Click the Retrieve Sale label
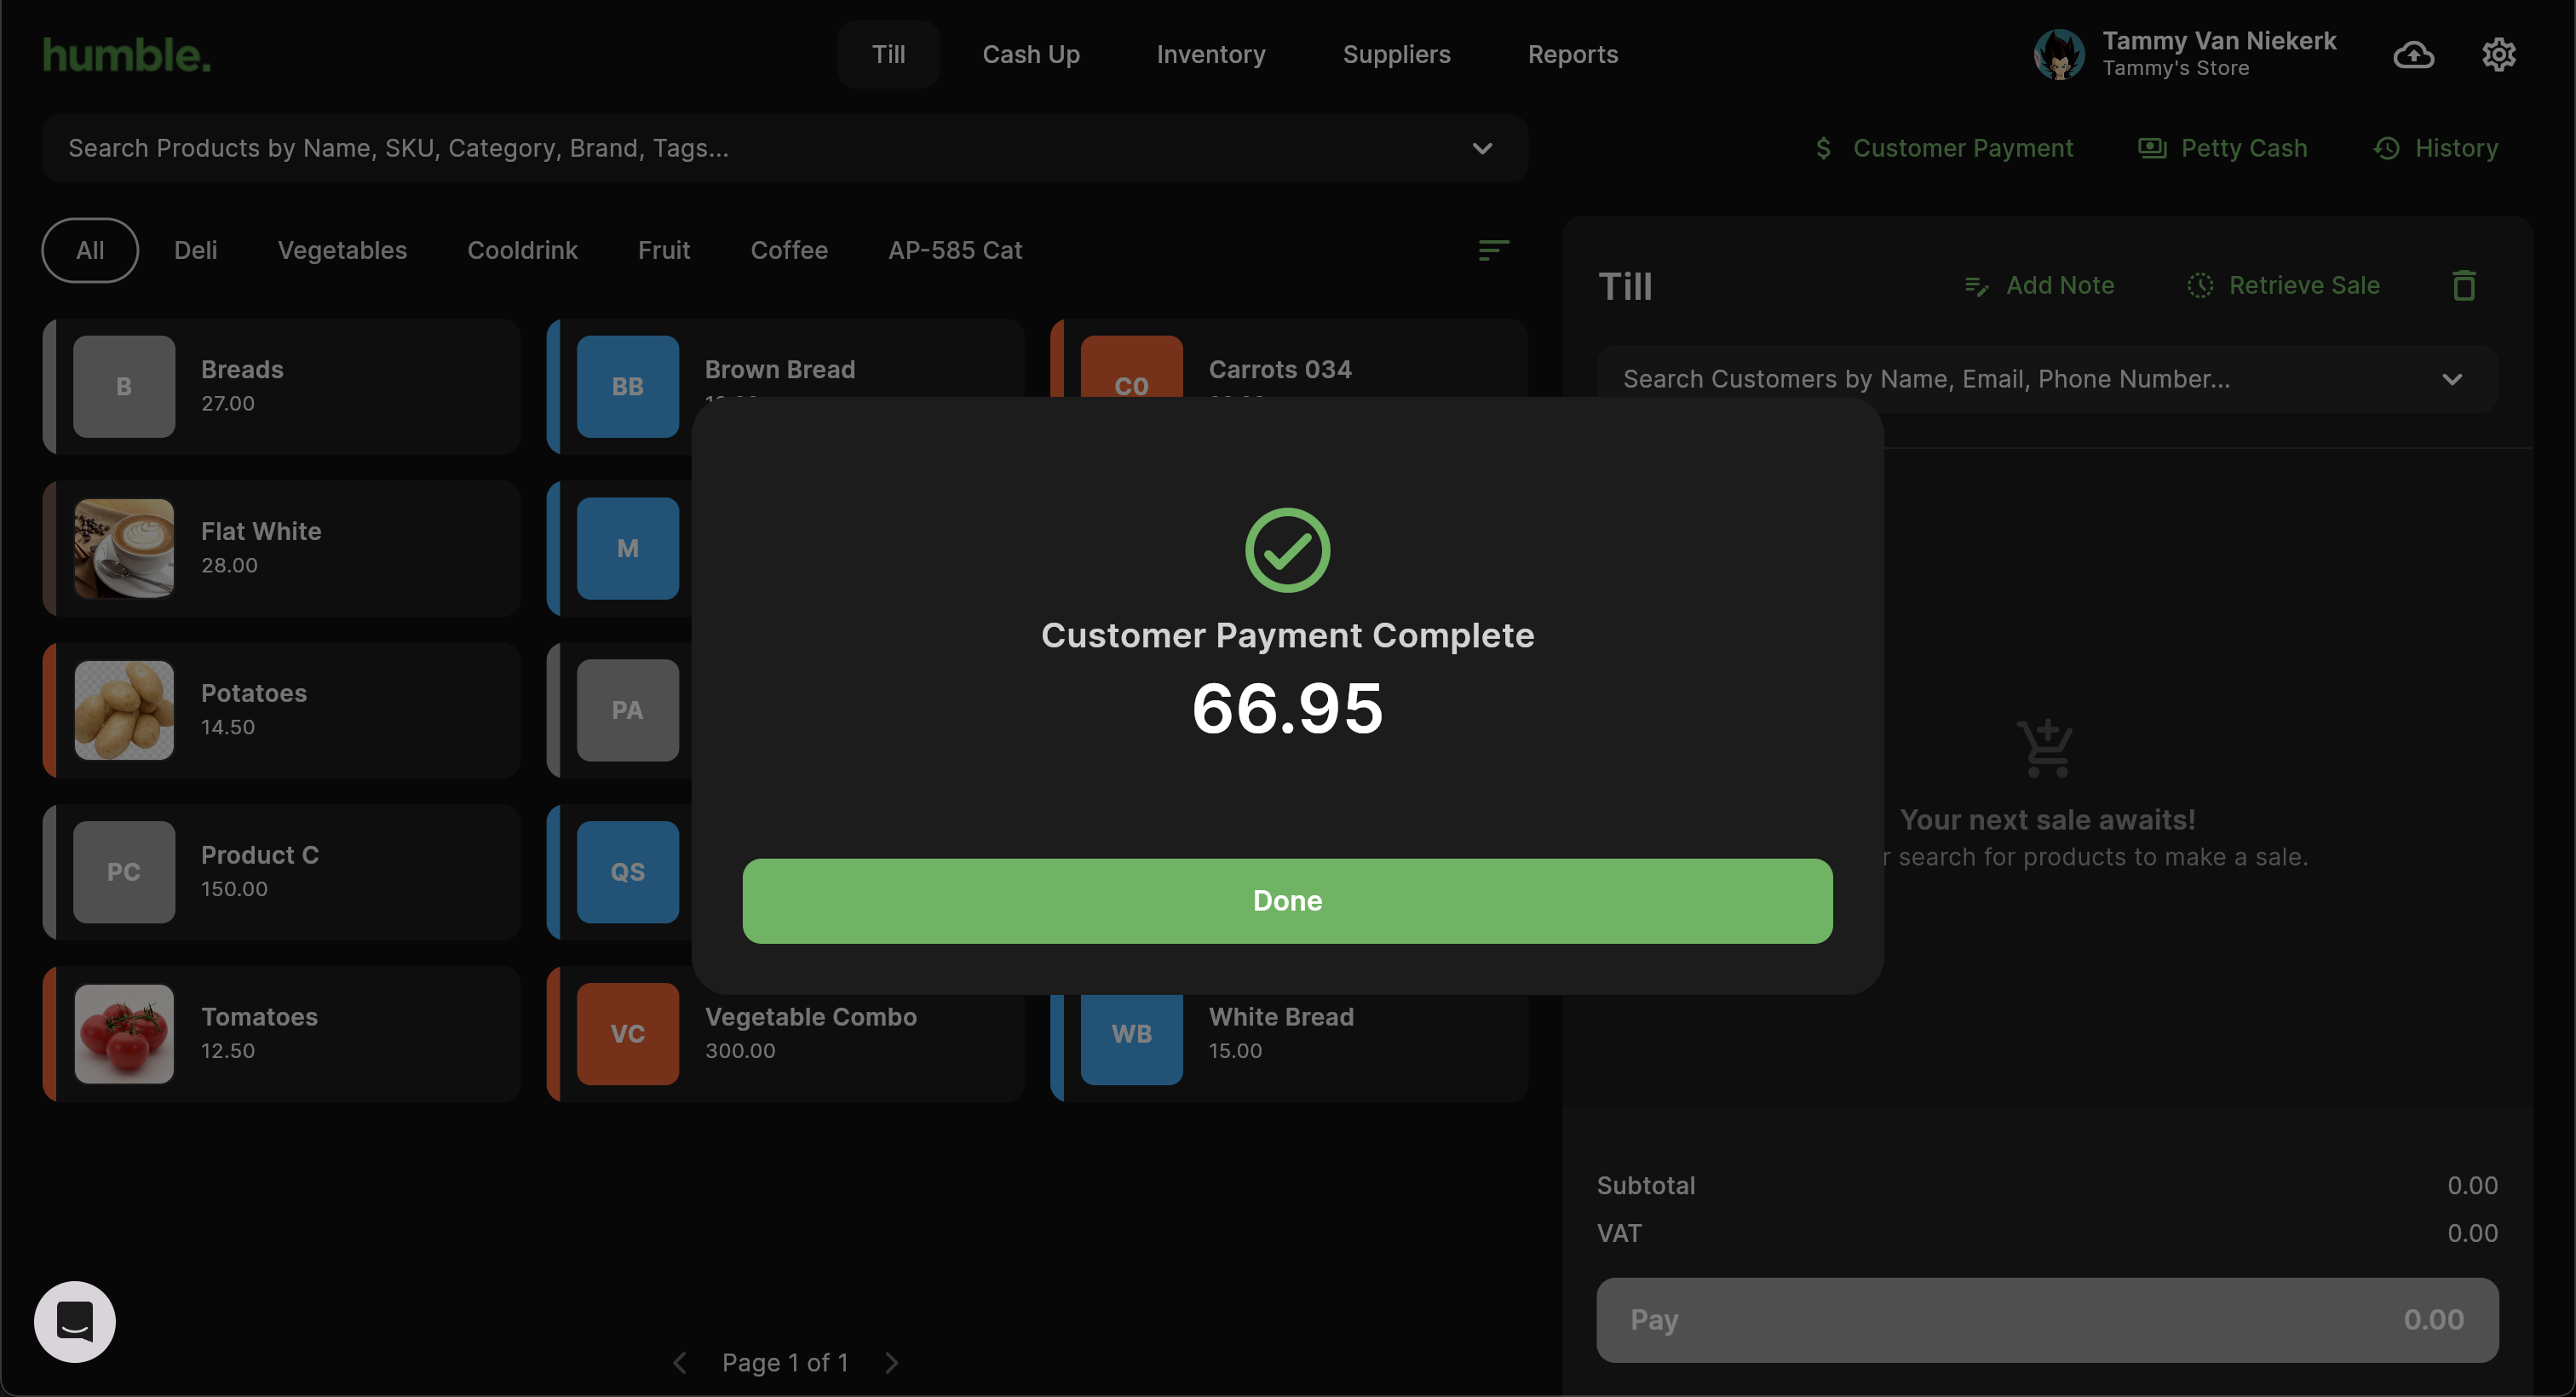2576x1397 pixels. [2304, 285]
